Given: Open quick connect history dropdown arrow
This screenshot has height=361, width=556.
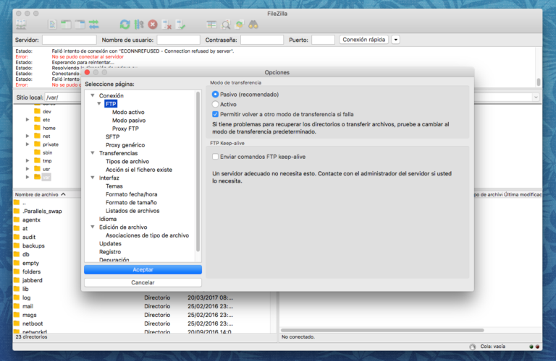Looking at the screenshot, I should tap(396, 40).
